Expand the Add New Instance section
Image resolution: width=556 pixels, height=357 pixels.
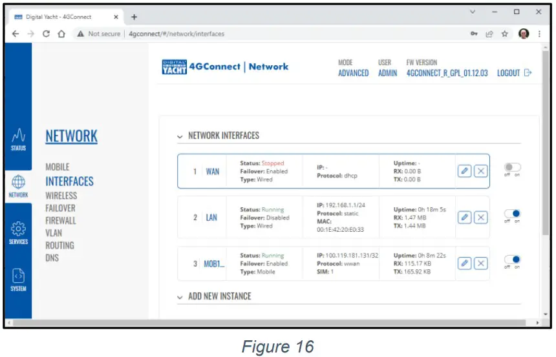(x=180, y=297)
